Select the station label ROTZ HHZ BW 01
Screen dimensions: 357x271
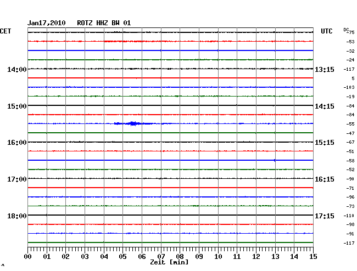tap(104, 23)
